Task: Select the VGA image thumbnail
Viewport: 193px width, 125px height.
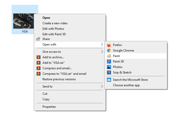Action: tap(23, 21)
